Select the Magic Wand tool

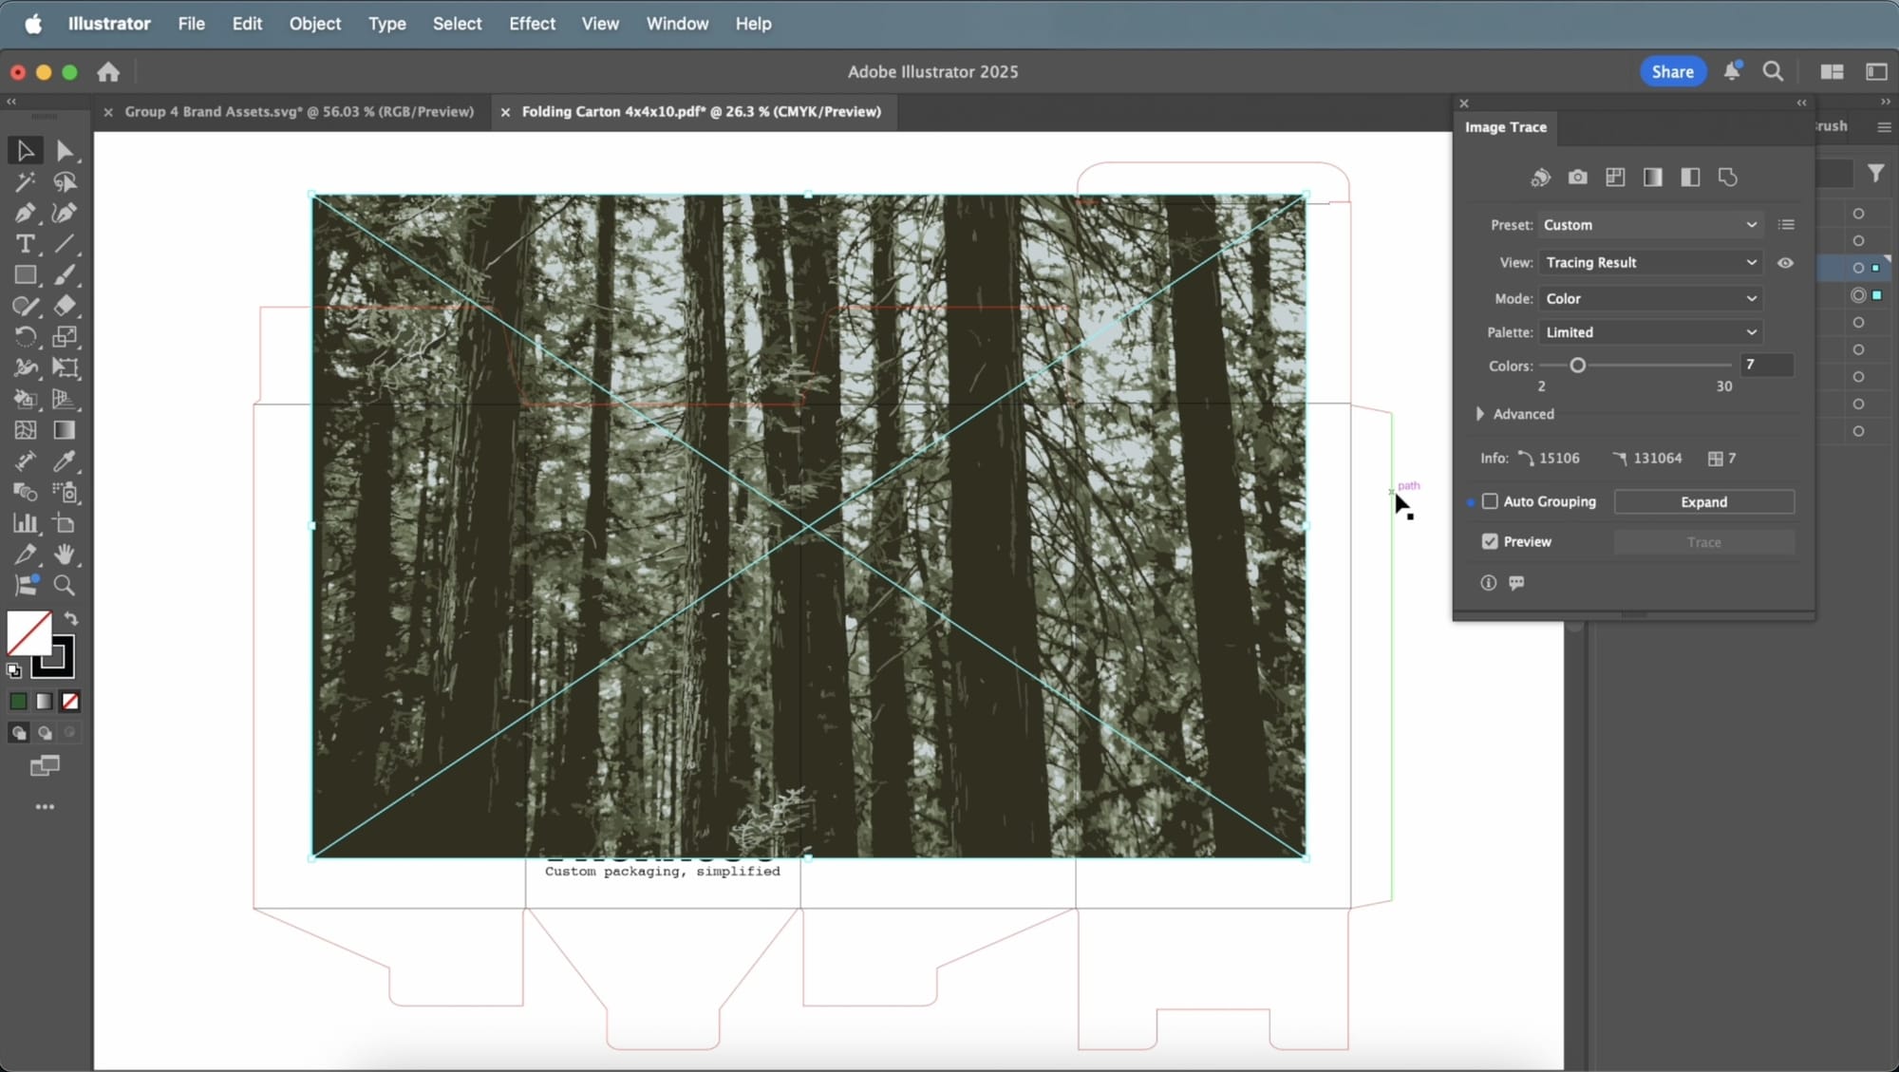pos(26,181)
